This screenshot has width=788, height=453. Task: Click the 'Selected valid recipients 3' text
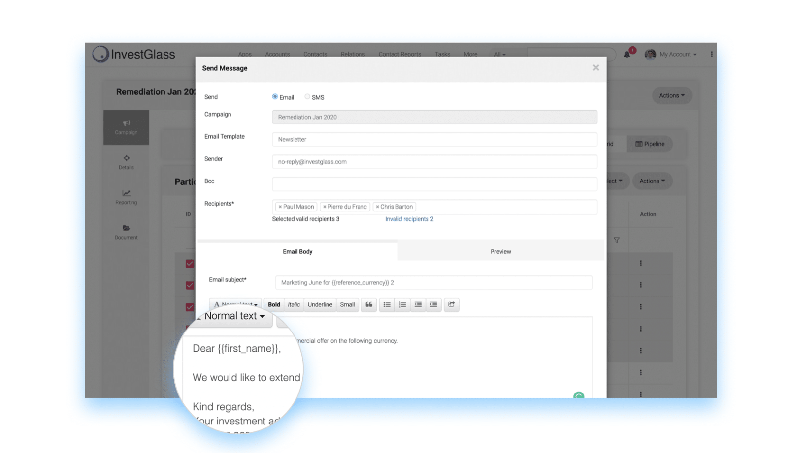(306, 219)
